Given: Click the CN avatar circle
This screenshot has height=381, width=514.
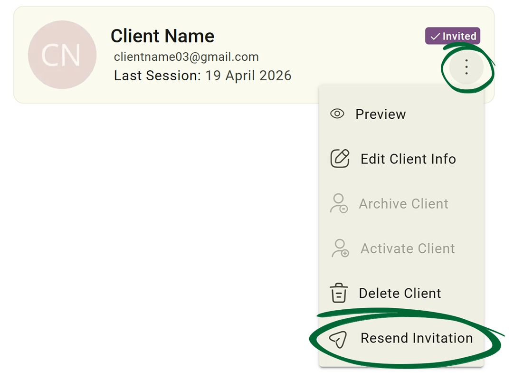Looking at the screenshot, I should (62, 55).
